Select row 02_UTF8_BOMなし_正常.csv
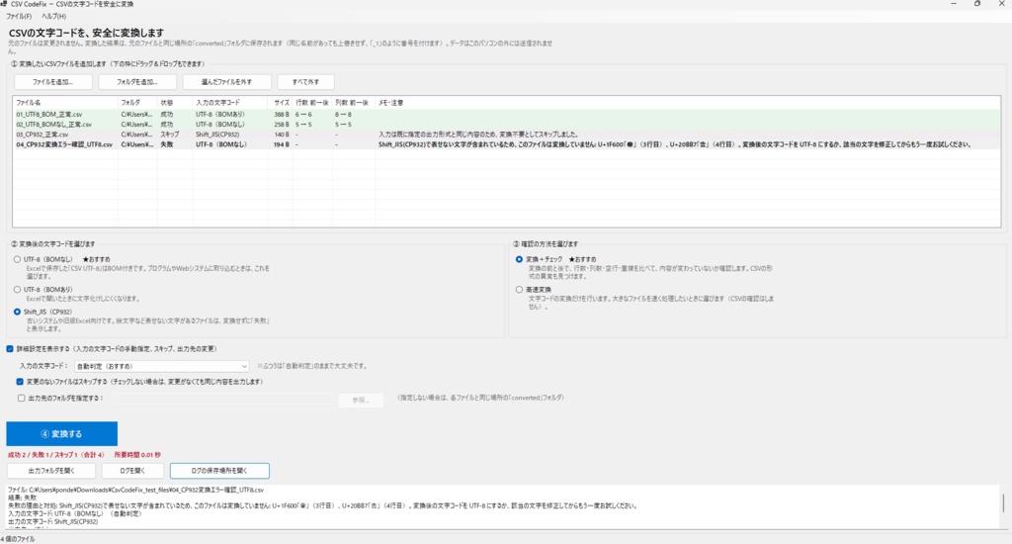 click(x=507, y=124)
